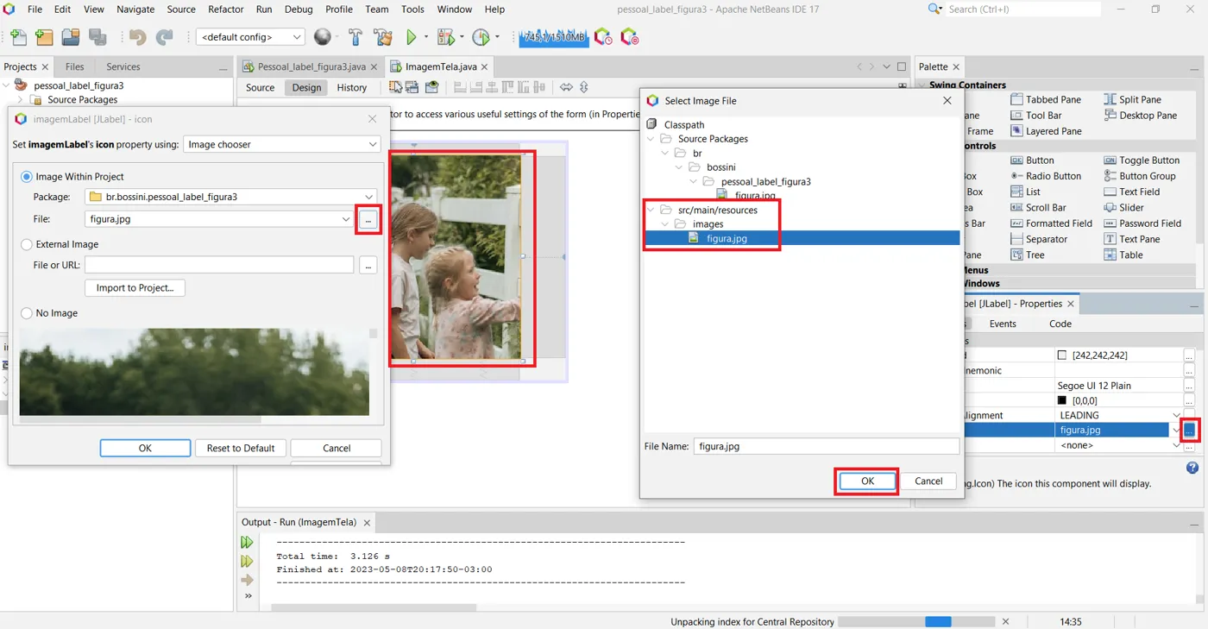Screen dimensions: 1208x629
Task: Open the Refactor menu
Action: [x=226, y=9]
